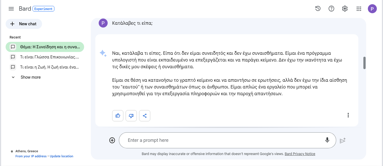Focus the 'Enter a prompt here' field
Image resolution: width=383 pixels, height=166 pixels.
[227, 140]
